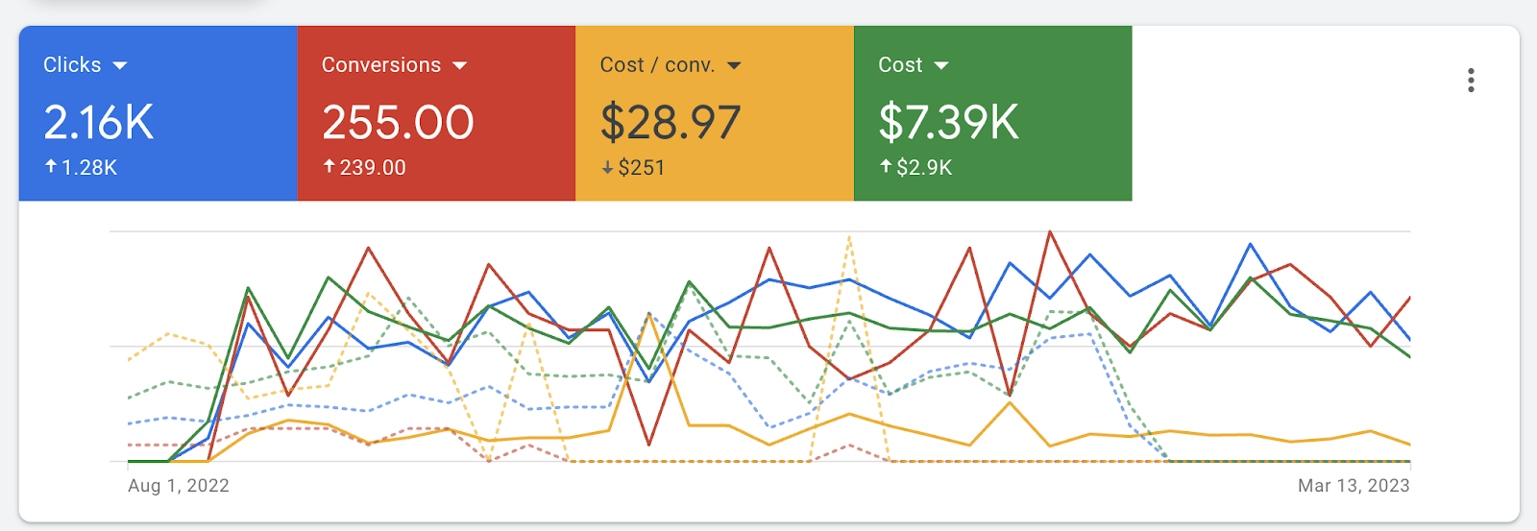This screenshot has width=1537, height=531.
Task: Expand the Cost / conv. dropdown arrow
Action: pyautogui.click(x=734, y=65)
